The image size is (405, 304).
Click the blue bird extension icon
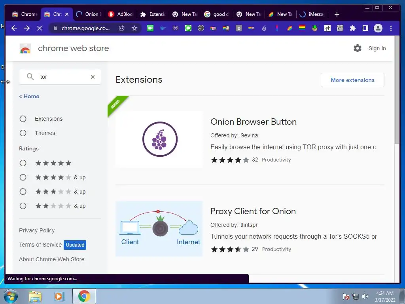point(163,28)
